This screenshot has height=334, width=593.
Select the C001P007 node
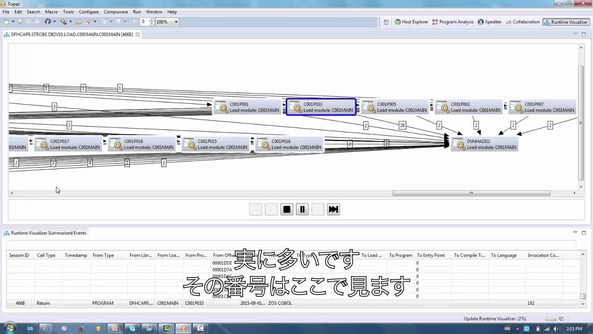click(x=543, y=107)
